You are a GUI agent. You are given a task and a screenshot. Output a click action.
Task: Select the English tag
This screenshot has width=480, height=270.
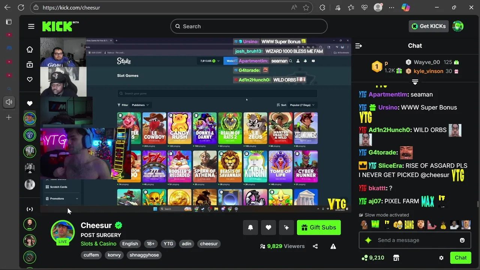[130, 244]
